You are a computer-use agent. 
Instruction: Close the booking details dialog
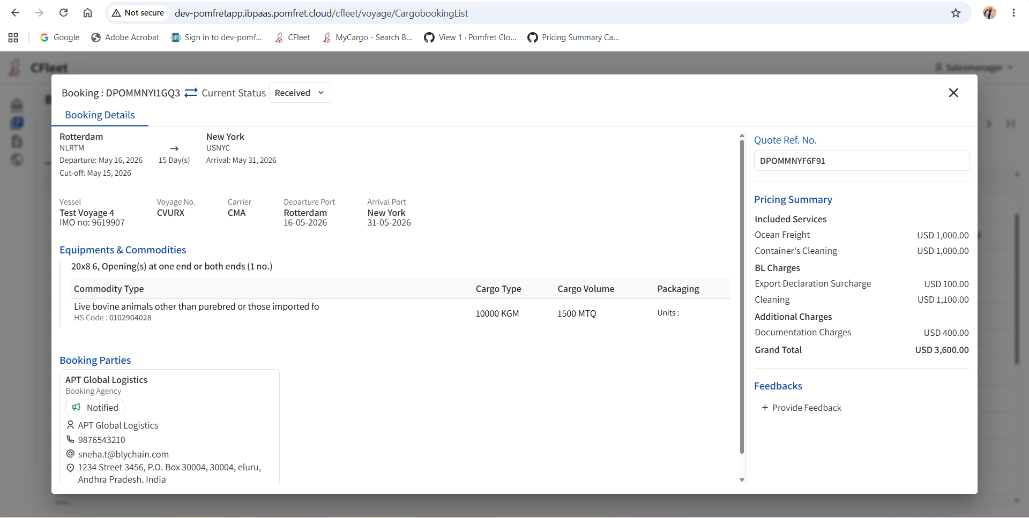point(953,93)
